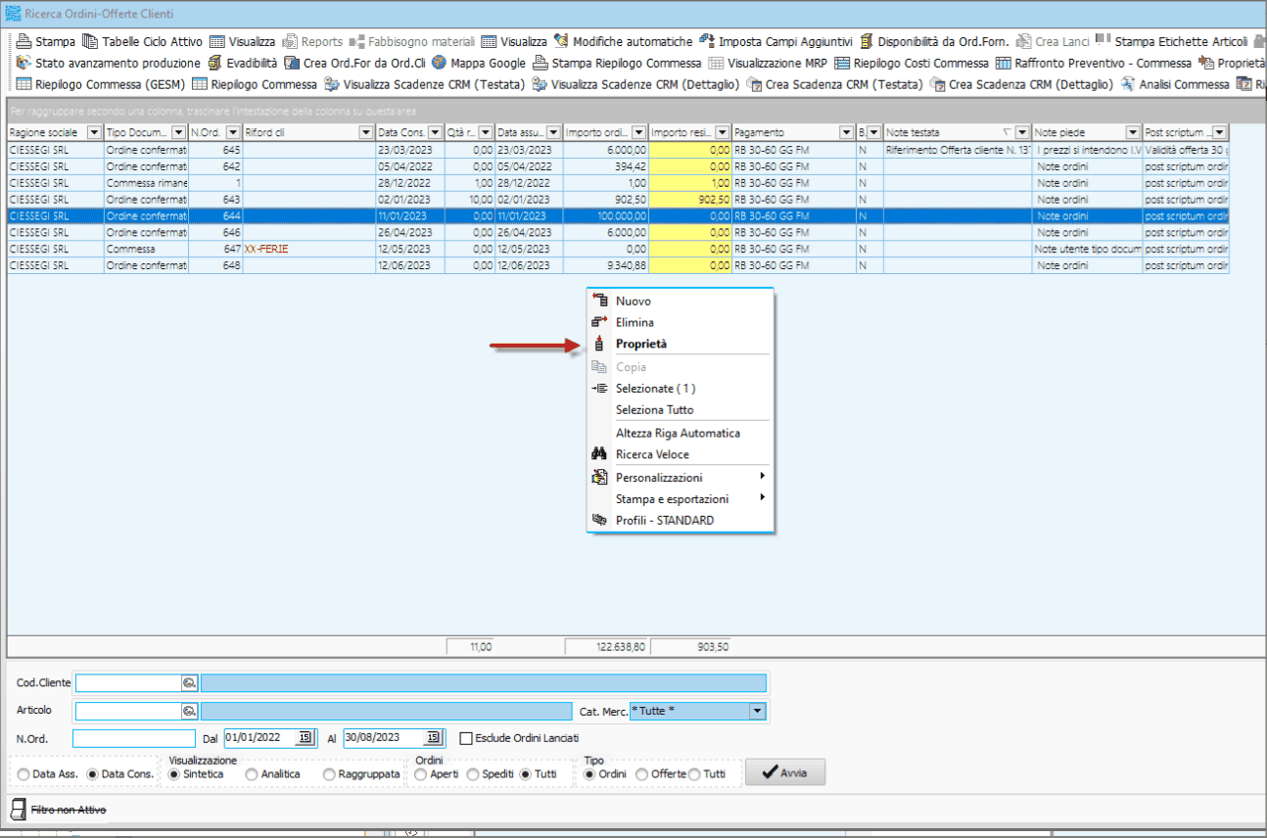The width and height of the screenshot is (1267, 838).
Task: Select Data Ass. radio button
Action: [x=23, y=773]
